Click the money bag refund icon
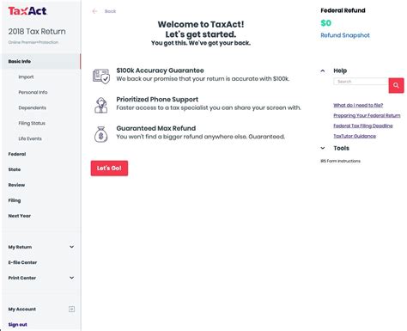Viewport: 407px width, 331px height. (x=101, y=134)
